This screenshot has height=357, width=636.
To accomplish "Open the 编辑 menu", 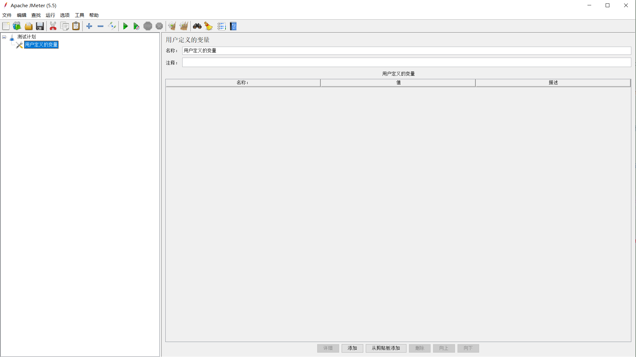I will (22, 15).
